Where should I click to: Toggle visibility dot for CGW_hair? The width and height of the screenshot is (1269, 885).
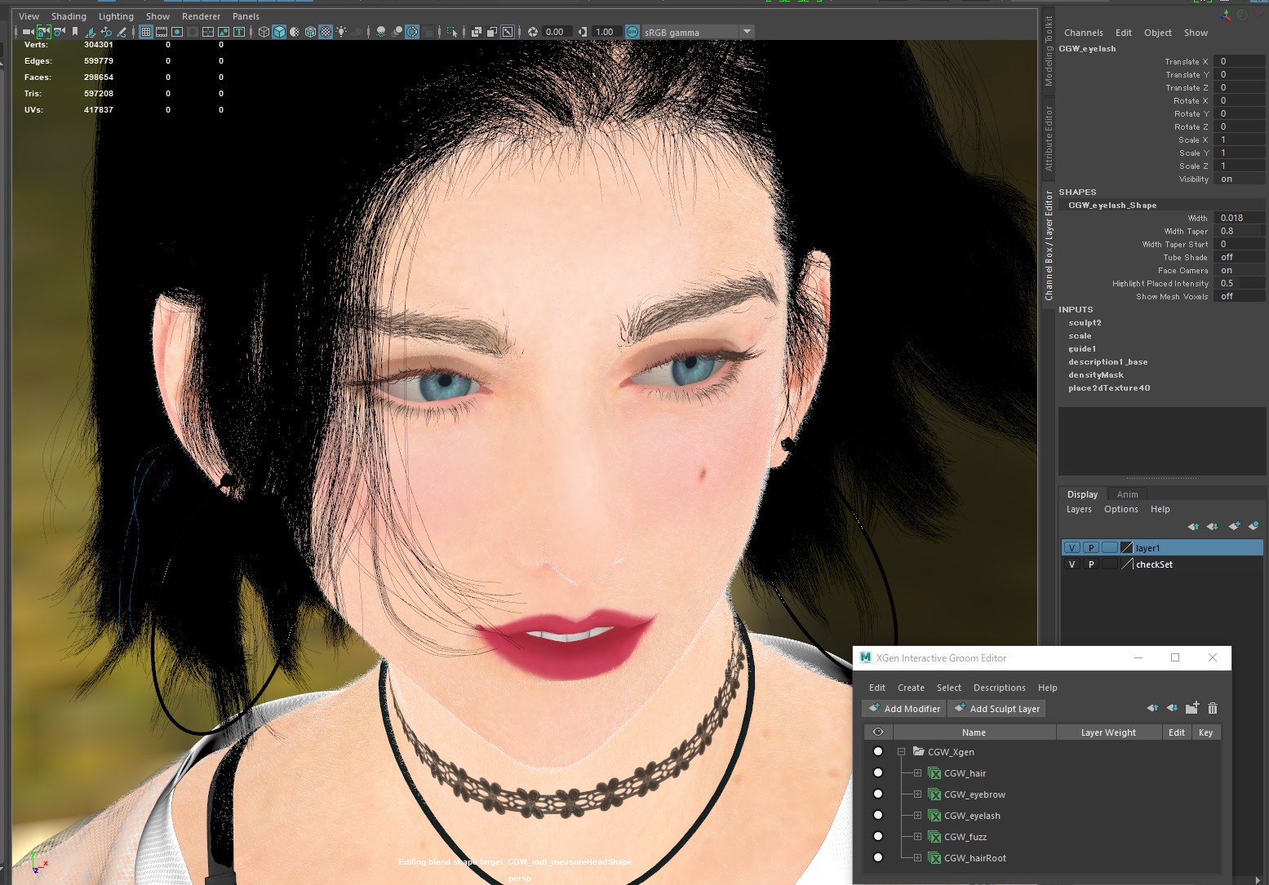pos(878,772)
